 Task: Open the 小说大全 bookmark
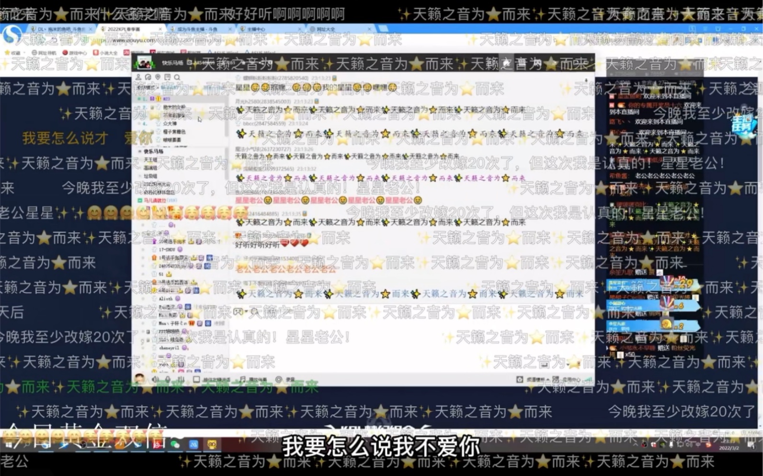click(105, 53)
